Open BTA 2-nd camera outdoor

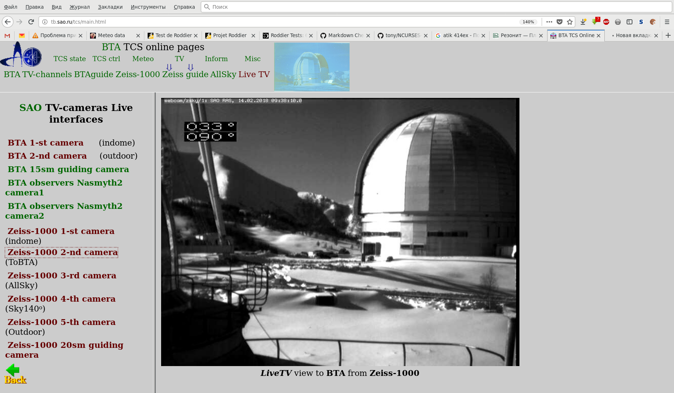[x=47, y=156]
